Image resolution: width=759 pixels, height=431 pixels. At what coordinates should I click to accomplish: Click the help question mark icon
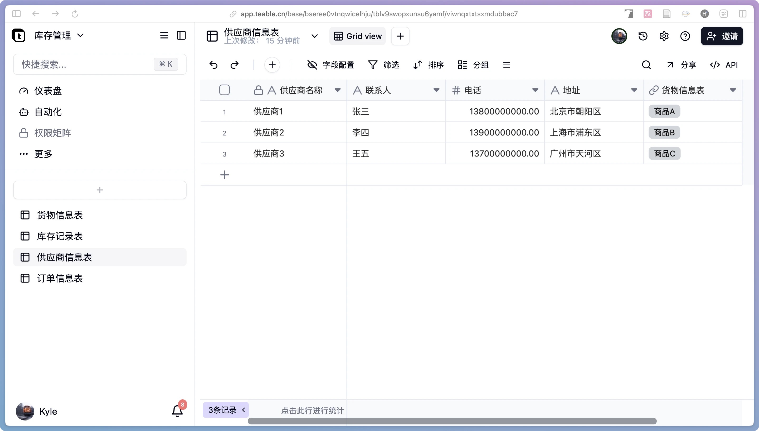pos(685,36)
